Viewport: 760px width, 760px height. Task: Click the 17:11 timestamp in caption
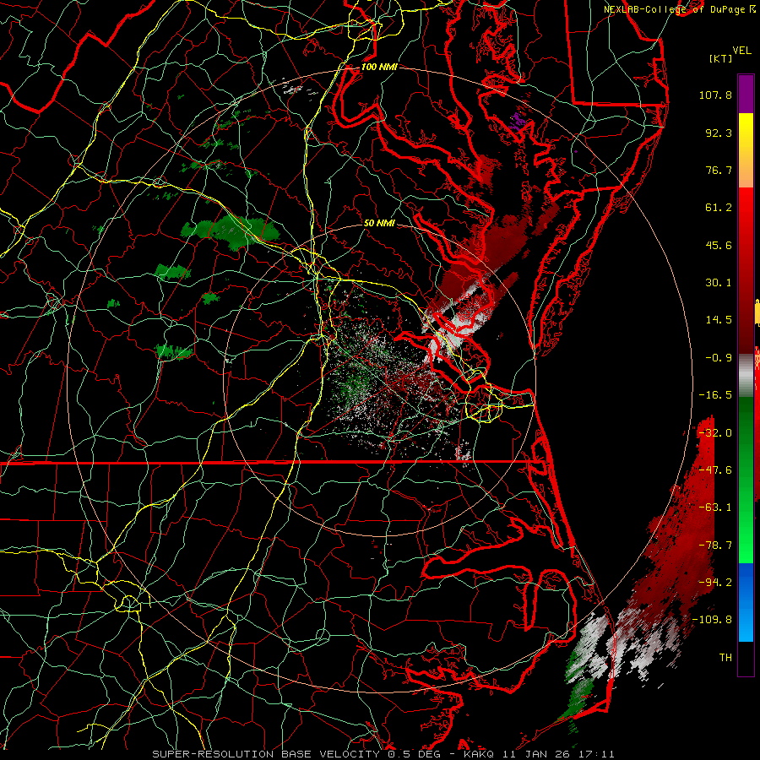(x=597, y=754)
